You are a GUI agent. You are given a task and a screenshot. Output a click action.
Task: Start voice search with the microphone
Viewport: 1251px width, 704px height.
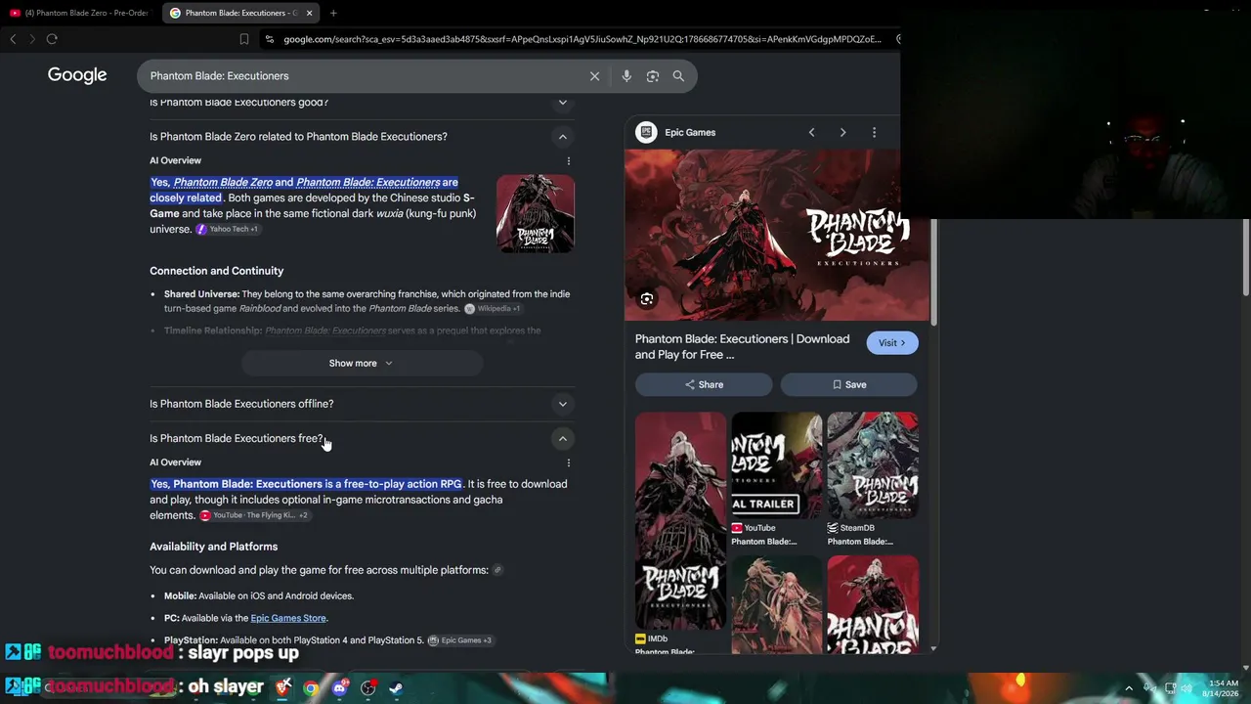(x=626, y=76)
